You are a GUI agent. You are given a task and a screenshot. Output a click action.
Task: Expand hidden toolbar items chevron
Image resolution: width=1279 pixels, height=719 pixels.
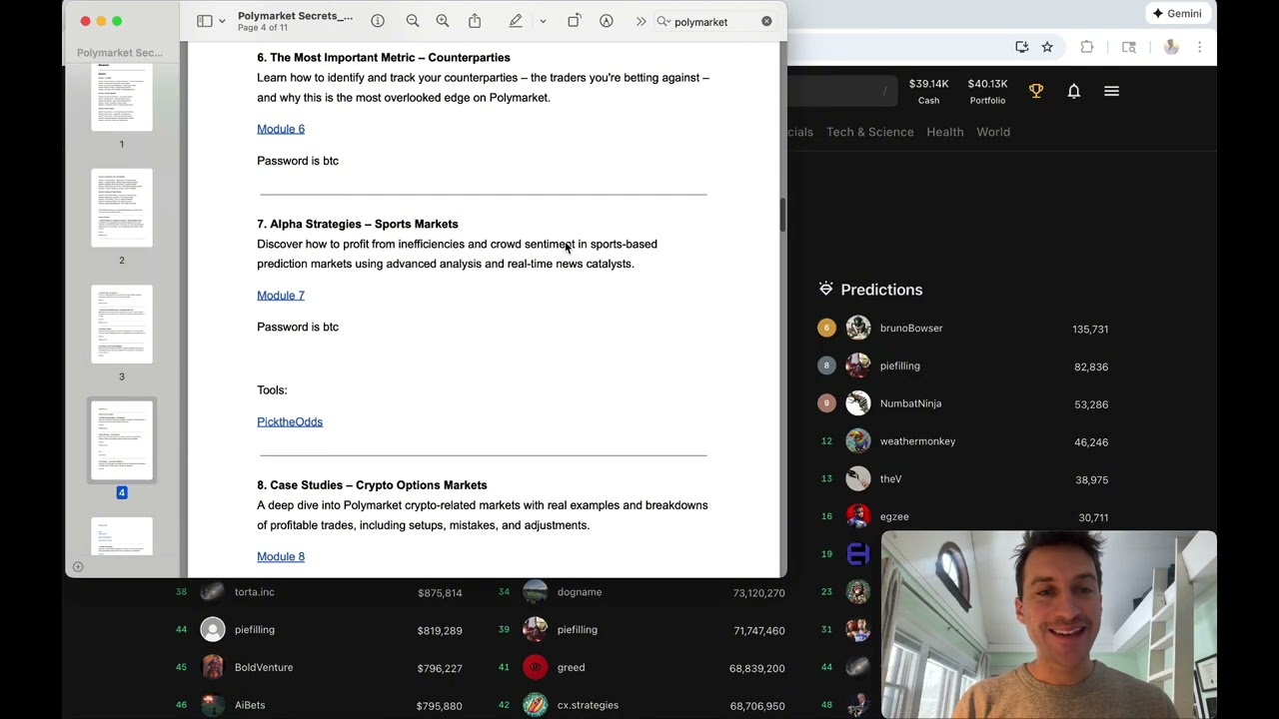coord(640,21)
